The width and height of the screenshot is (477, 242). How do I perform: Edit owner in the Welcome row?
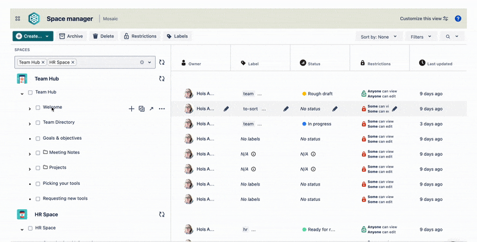(226, 109)
